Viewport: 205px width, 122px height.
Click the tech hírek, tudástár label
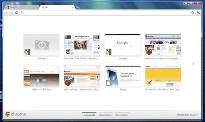click(163, 58)
